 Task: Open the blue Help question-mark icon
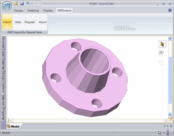[170, 10]
